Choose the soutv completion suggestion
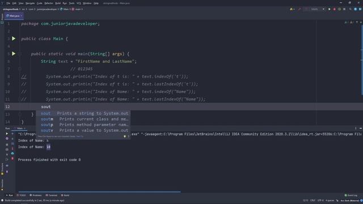Viewport: 363px width, 204px height. click(x=83, y=130)
